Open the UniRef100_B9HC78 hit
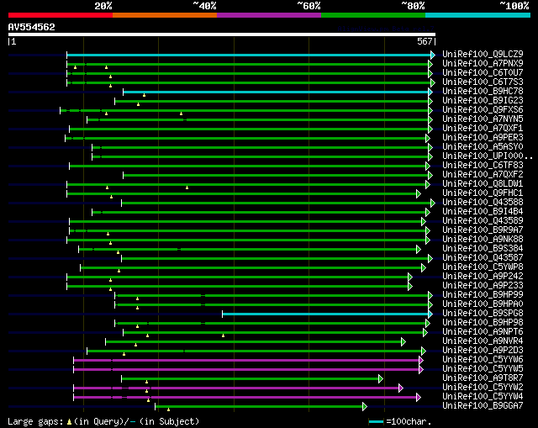Viewport: 538px width, 428px height. tap(483, 92)
